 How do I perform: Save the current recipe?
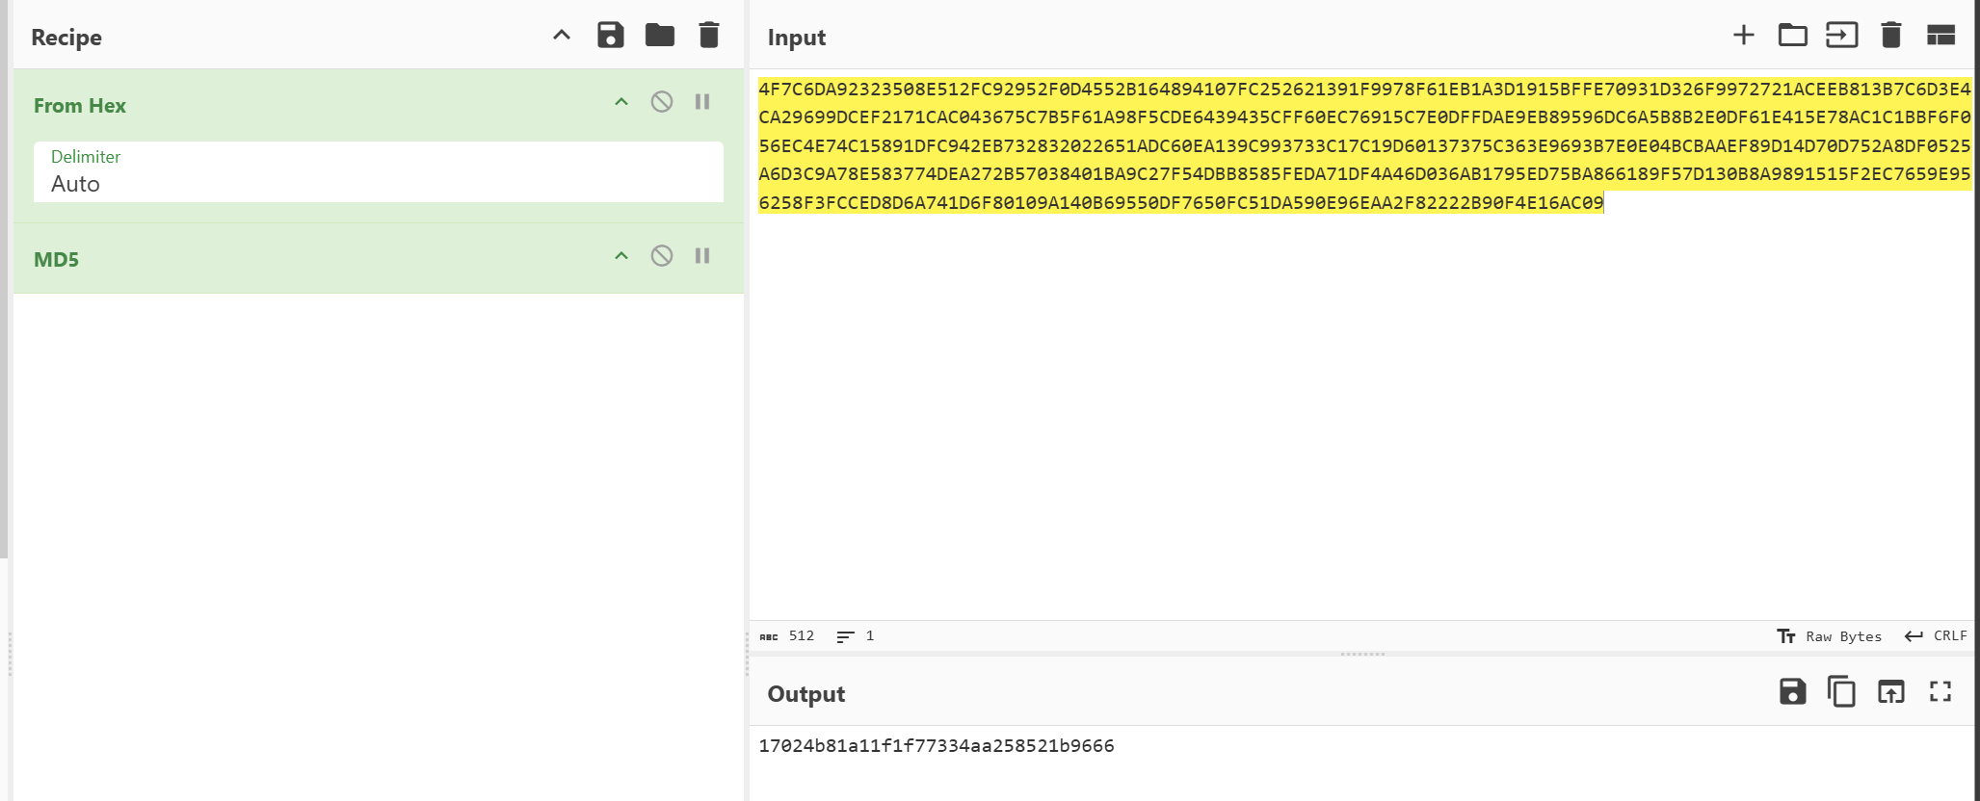611,36
